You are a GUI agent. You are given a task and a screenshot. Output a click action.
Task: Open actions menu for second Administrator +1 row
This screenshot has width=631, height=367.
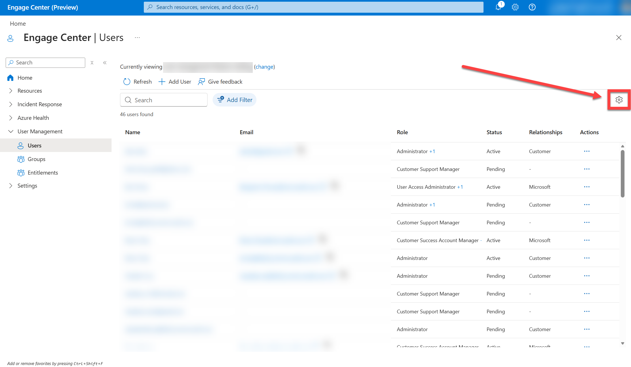(x=587, y=205)
